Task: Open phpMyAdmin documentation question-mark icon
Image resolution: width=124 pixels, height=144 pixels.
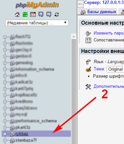Action: (41, 14)
